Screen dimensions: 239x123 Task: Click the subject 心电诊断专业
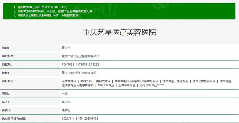[x=148, y=85]
